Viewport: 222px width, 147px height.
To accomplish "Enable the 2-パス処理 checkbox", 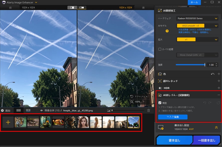I will [x=160, y=49].
